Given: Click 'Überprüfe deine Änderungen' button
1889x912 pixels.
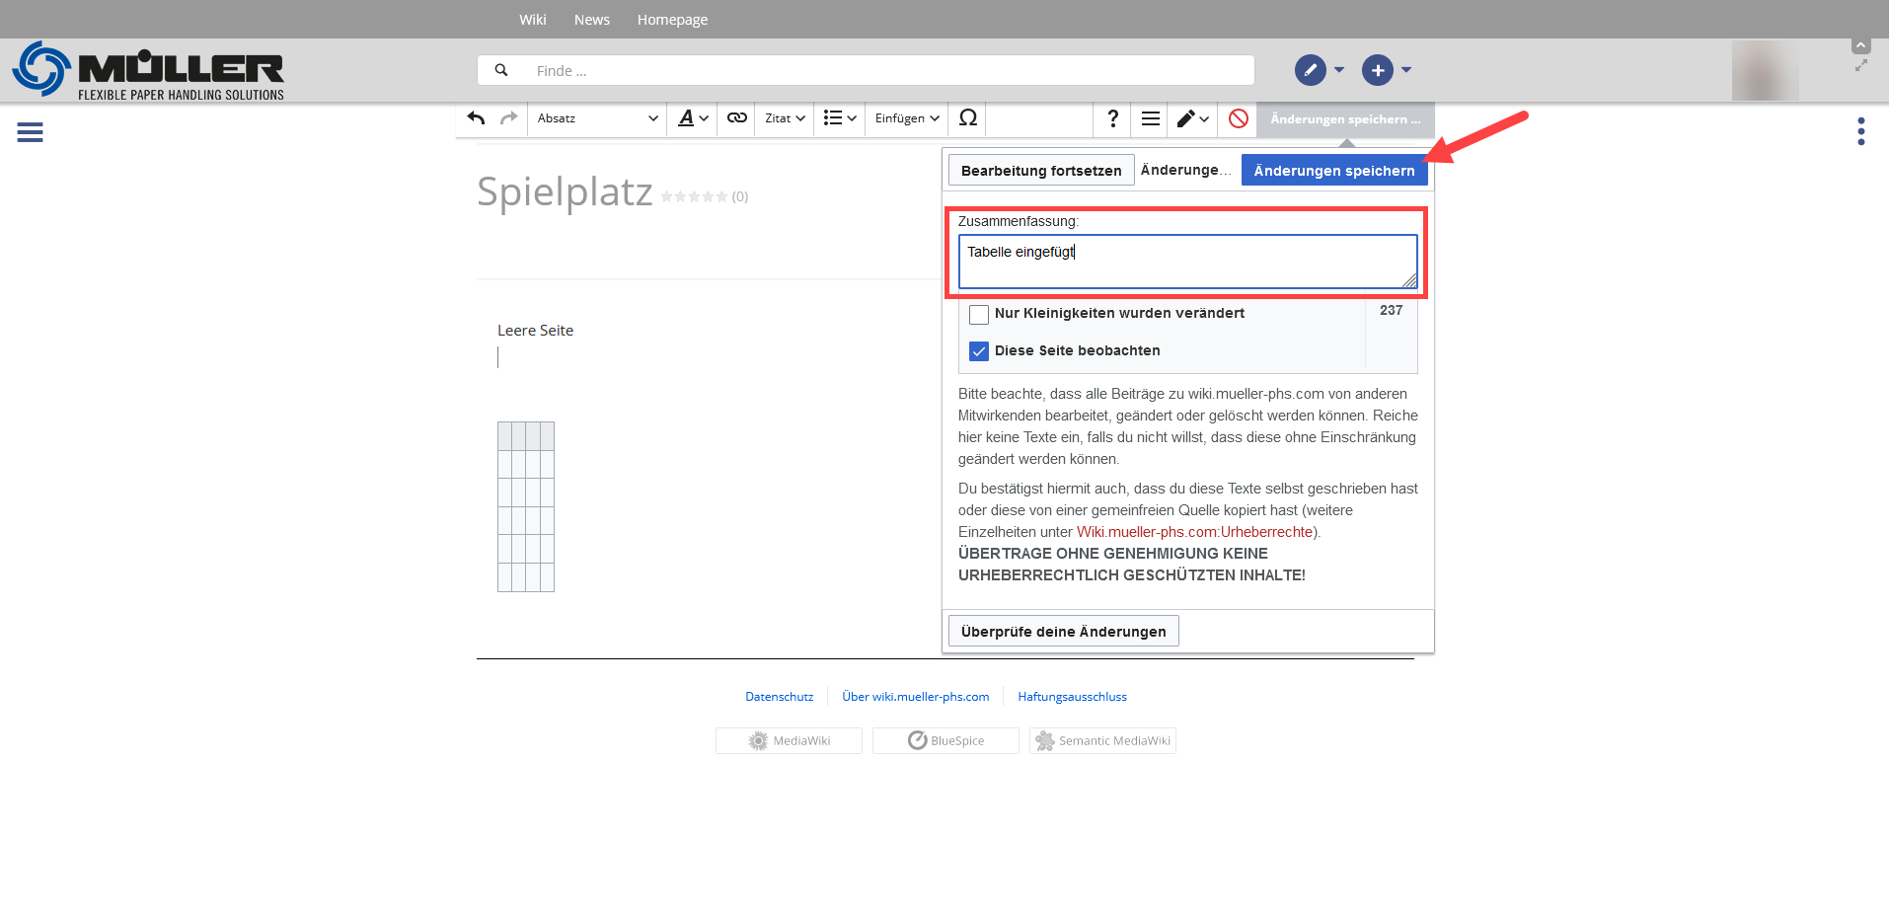Looking at the screenshot, I should click(x=1063, y=632).
